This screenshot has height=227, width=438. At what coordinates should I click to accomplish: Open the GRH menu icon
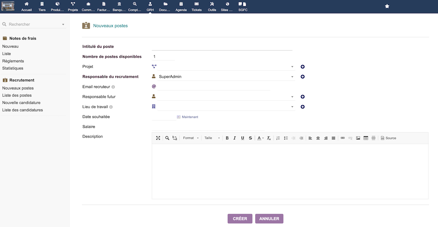pos(150,4)
